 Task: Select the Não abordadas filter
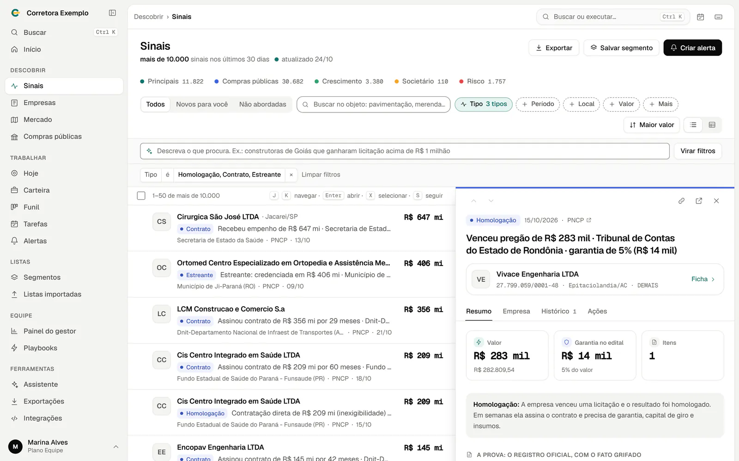point(262,105)
